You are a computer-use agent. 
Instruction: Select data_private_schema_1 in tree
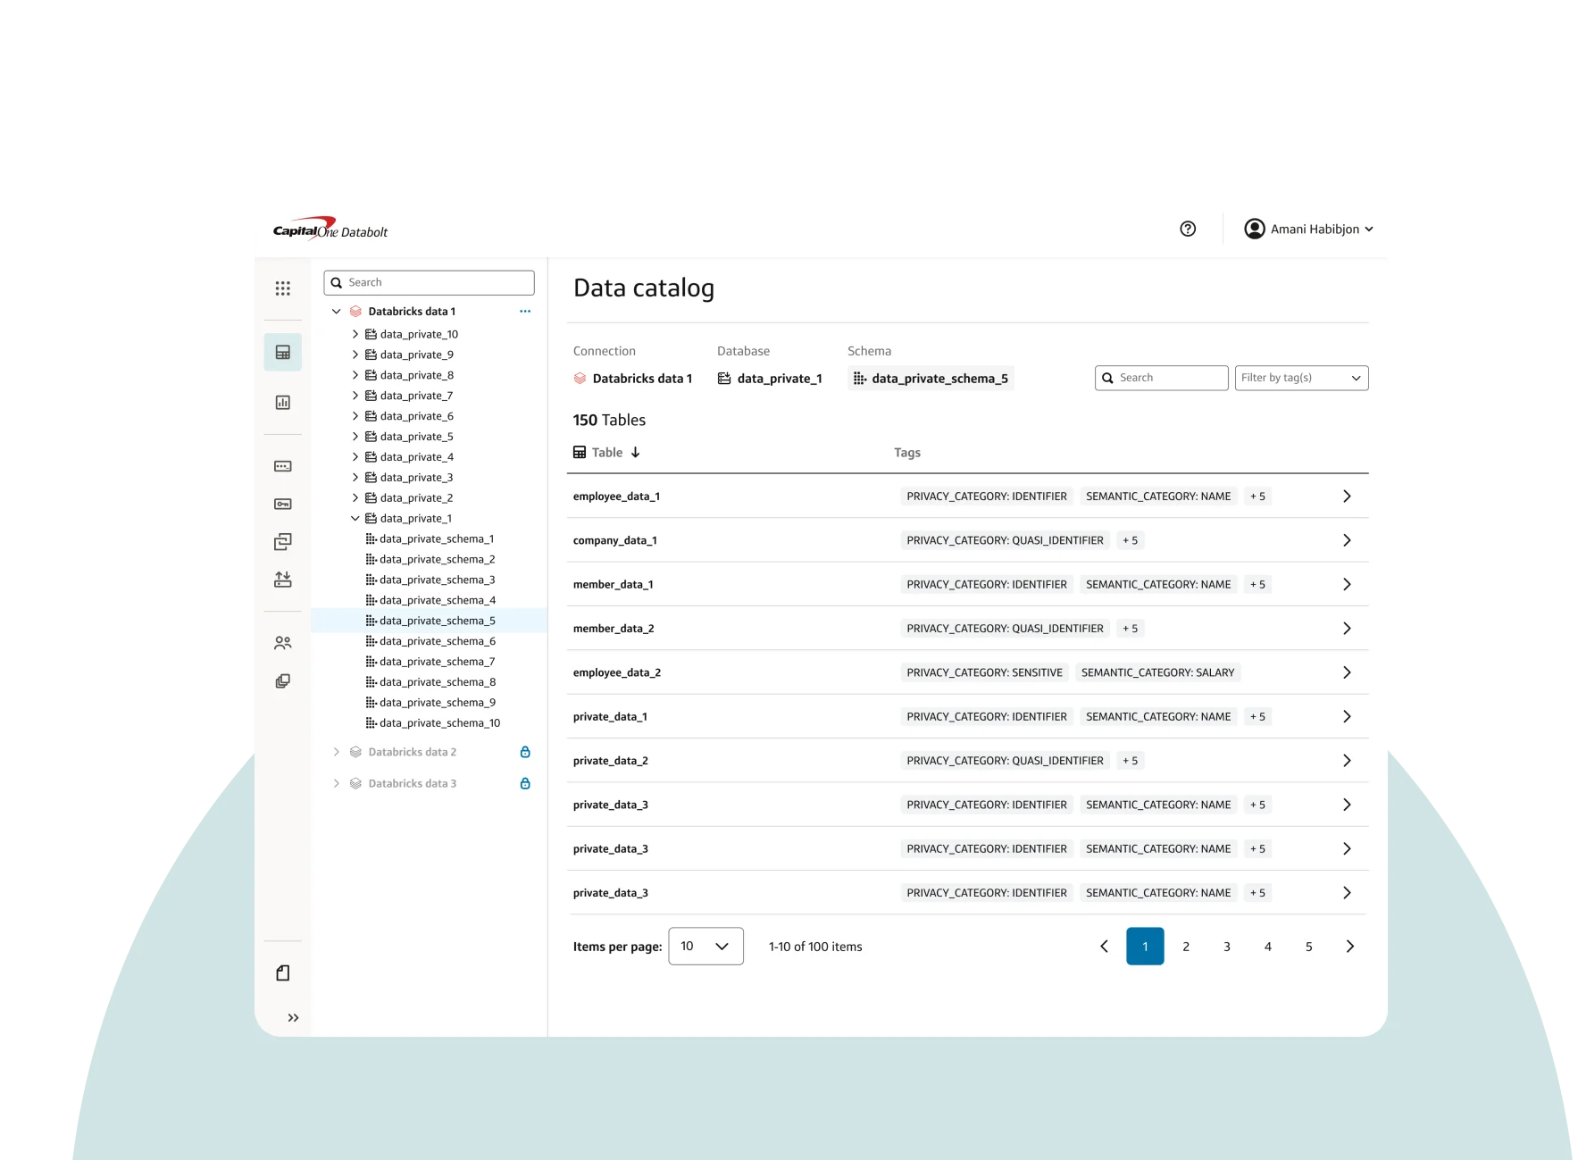[x=430, y=539]
